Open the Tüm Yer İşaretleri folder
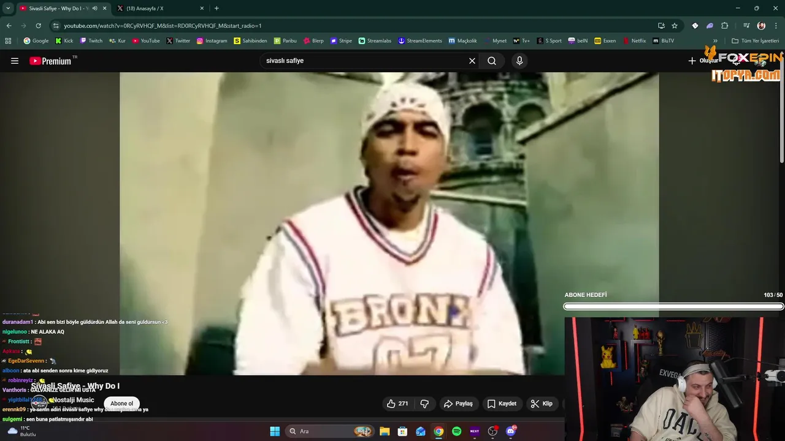This screenshot has height=441, width=785. [x=755, y=41]
